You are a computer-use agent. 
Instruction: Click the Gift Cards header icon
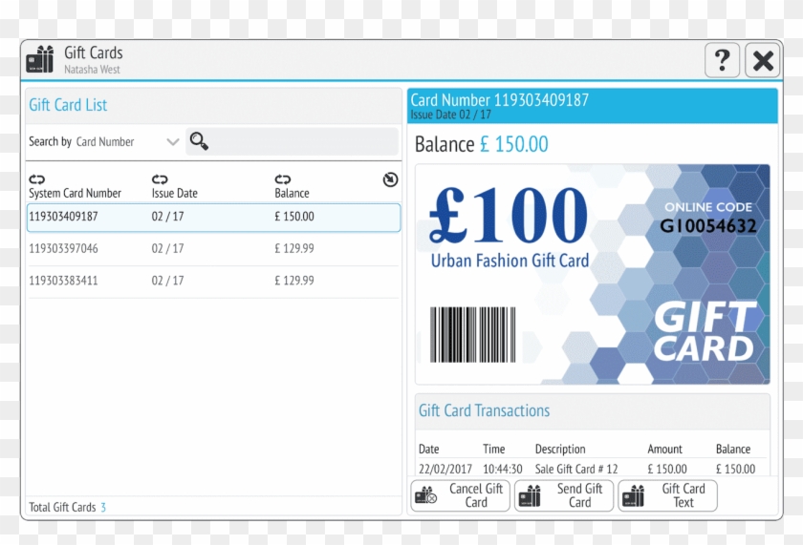40,59
